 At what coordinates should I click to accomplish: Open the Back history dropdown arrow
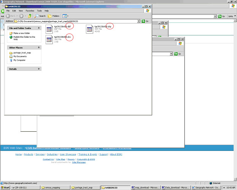[x=17, y=16]
